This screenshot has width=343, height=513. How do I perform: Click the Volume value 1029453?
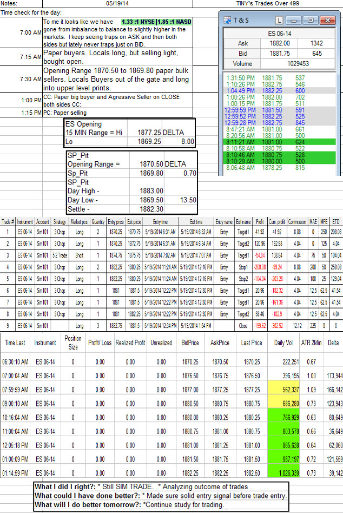298,63
